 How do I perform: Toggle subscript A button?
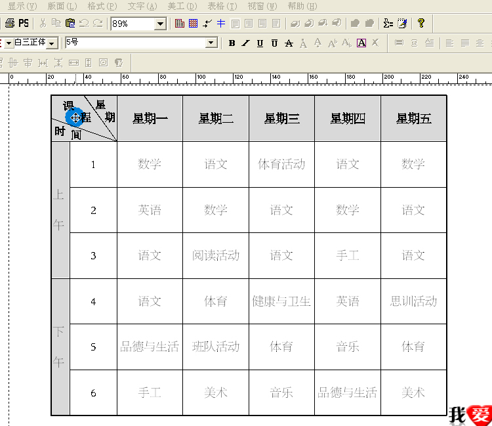[346, 43]
